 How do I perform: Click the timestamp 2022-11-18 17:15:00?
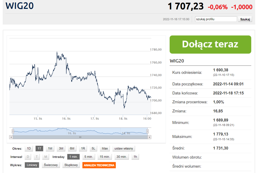point(176,19)
